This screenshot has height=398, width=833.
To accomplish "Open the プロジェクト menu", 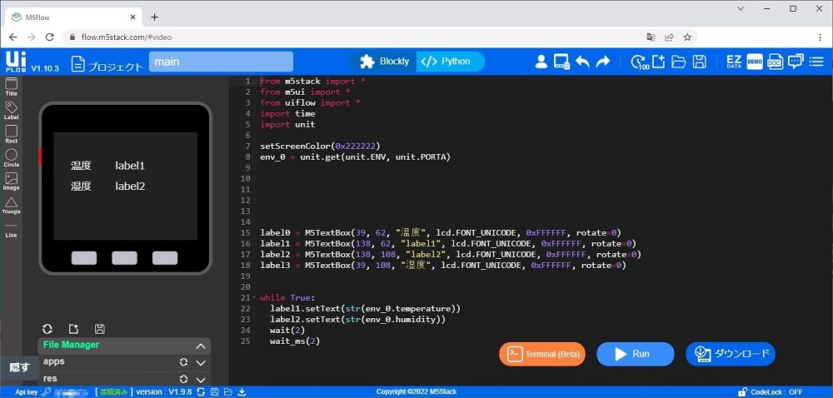I will tap(107, 63).
